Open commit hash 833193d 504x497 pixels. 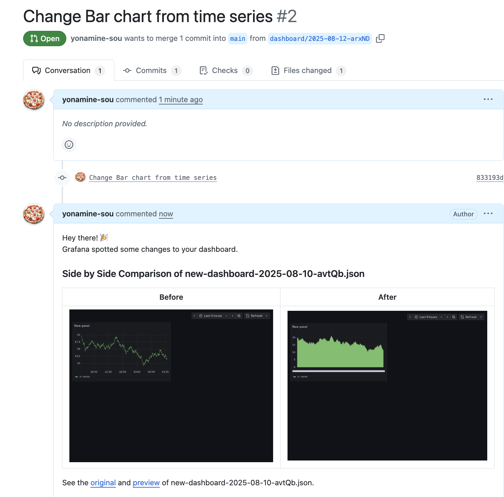490,177
